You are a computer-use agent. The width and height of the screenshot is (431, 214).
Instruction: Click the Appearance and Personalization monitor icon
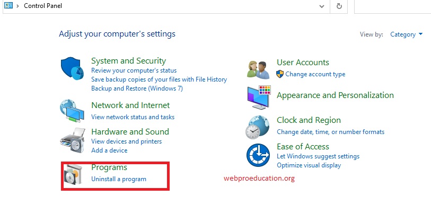point(258,96)
